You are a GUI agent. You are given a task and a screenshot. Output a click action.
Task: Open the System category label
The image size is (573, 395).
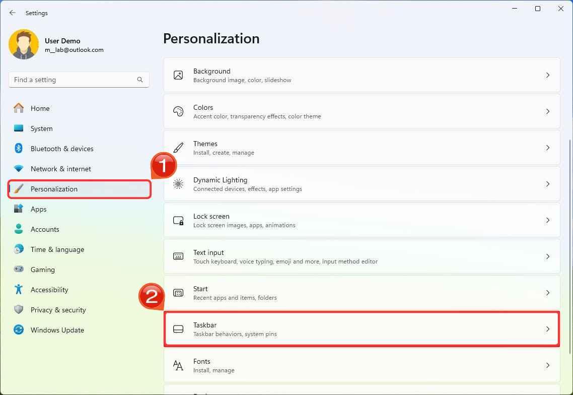tap(42, 128)
